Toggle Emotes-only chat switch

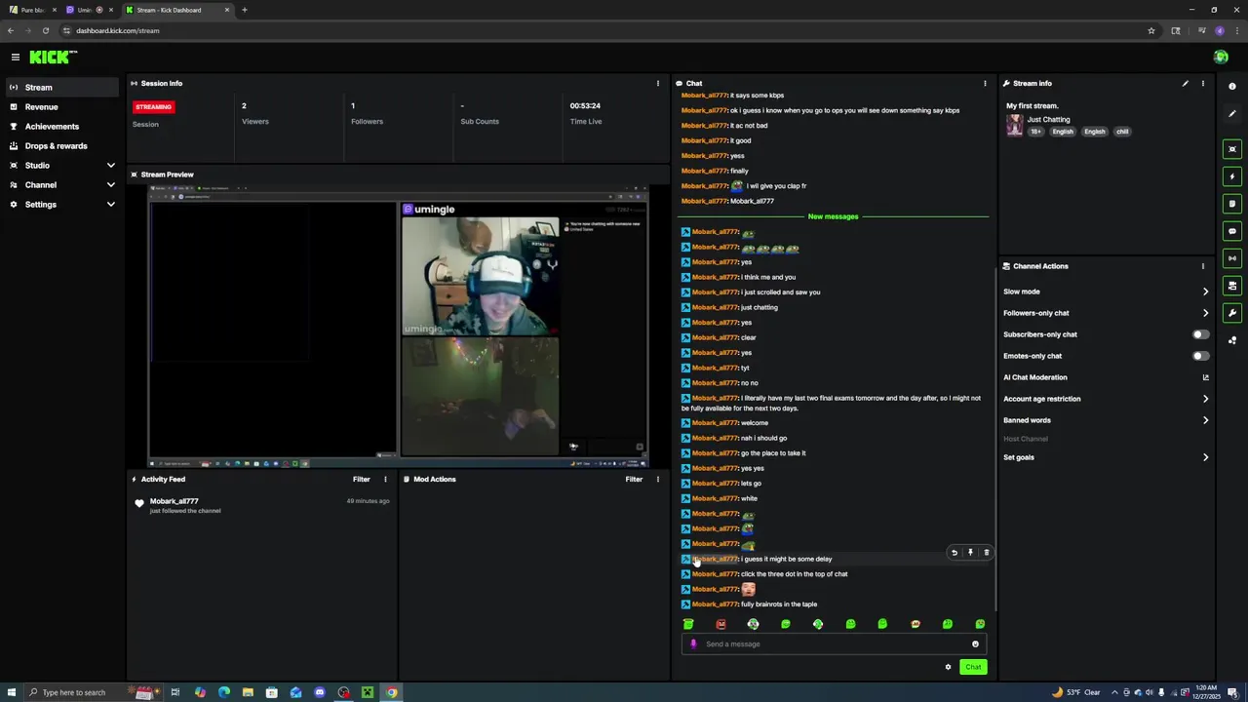[1201, 356]
